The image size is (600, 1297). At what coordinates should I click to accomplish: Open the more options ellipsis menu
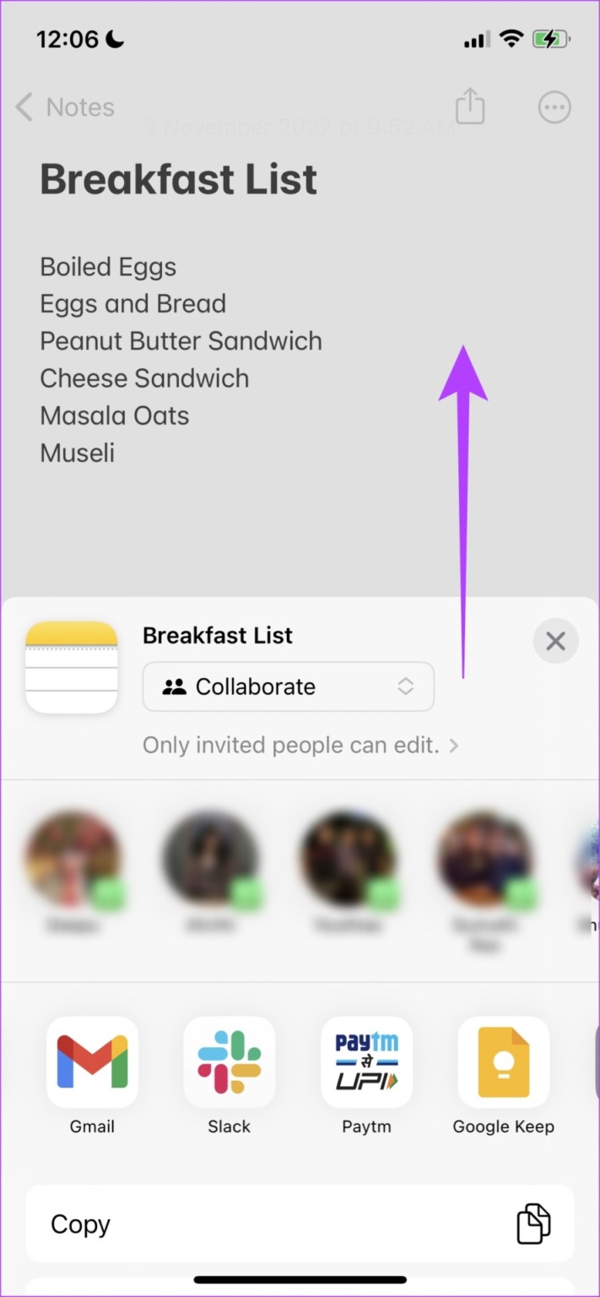[554, 106]
